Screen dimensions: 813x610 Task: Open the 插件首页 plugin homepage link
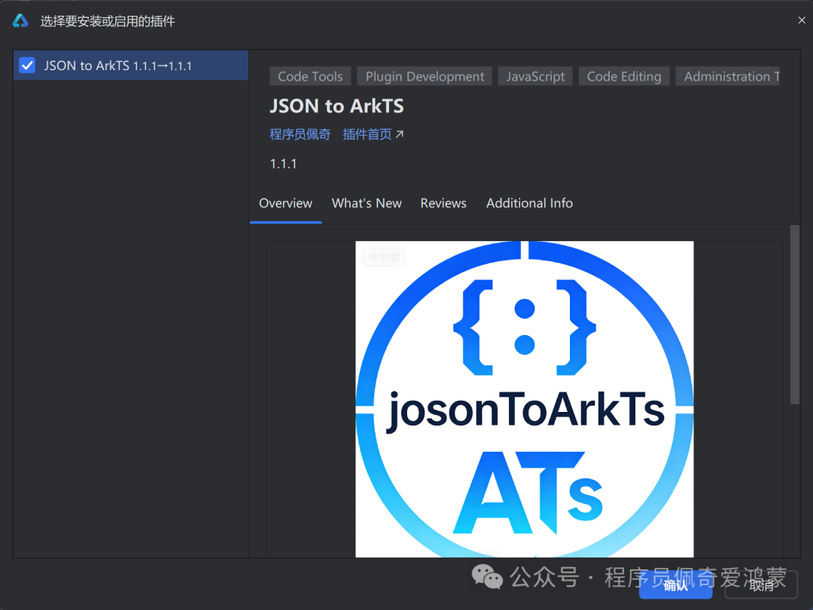(367, 134)
